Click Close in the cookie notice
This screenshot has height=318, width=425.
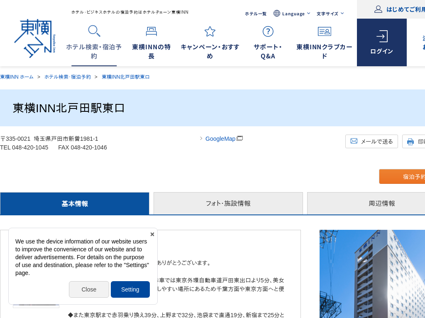click(89, 289)
